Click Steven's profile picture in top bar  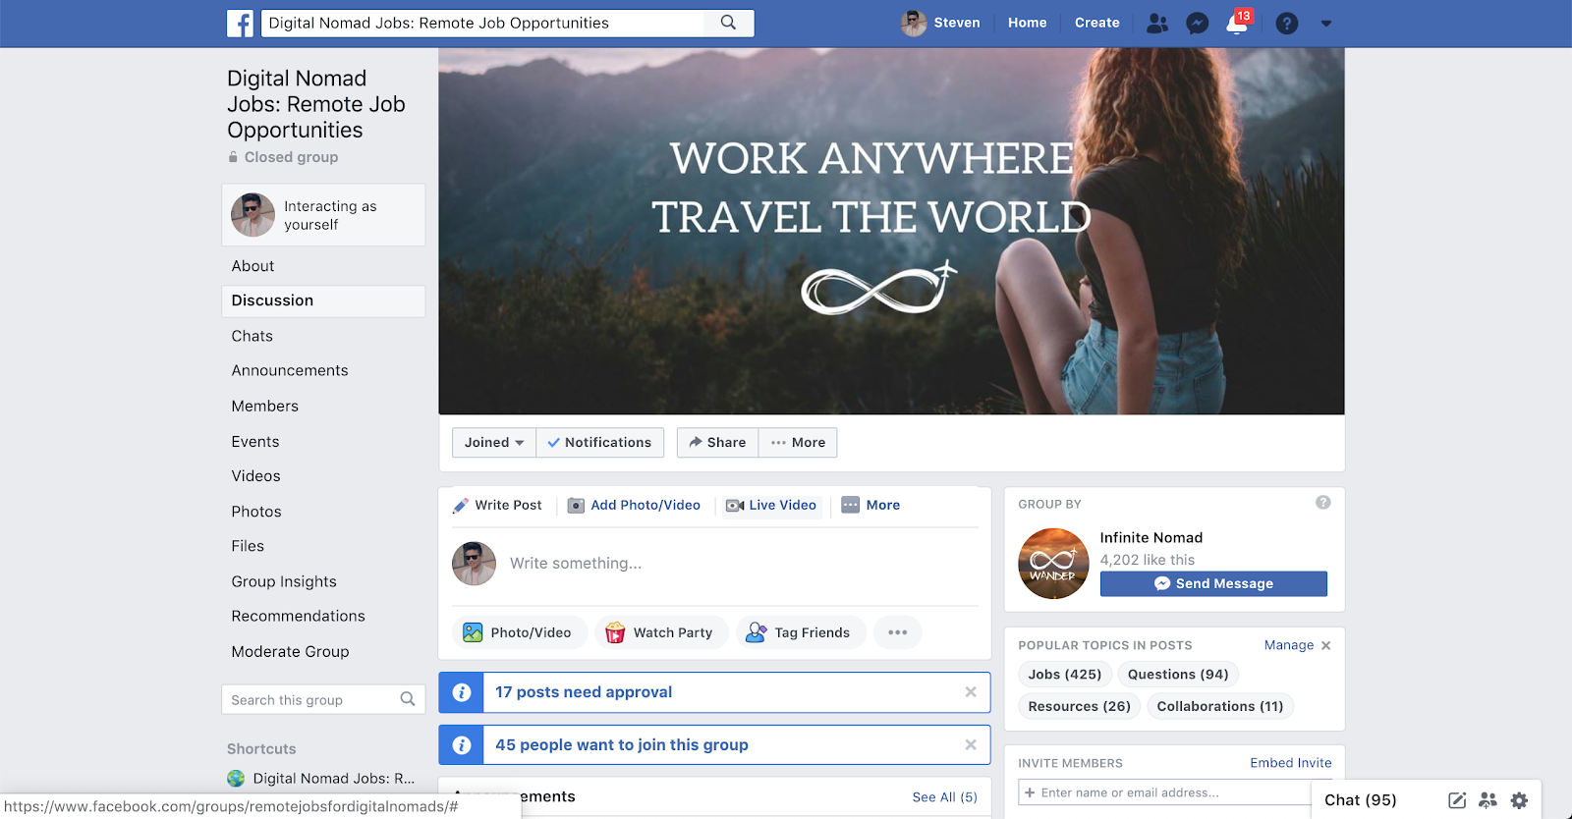(914, 23)
